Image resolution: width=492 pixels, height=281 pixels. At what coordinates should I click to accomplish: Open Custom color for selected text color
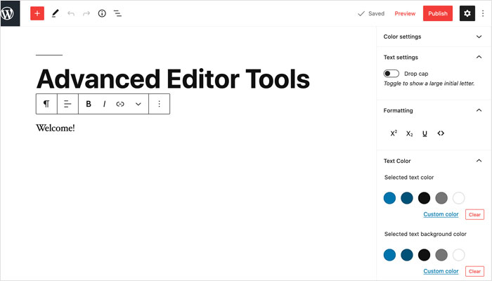point(441,214)
